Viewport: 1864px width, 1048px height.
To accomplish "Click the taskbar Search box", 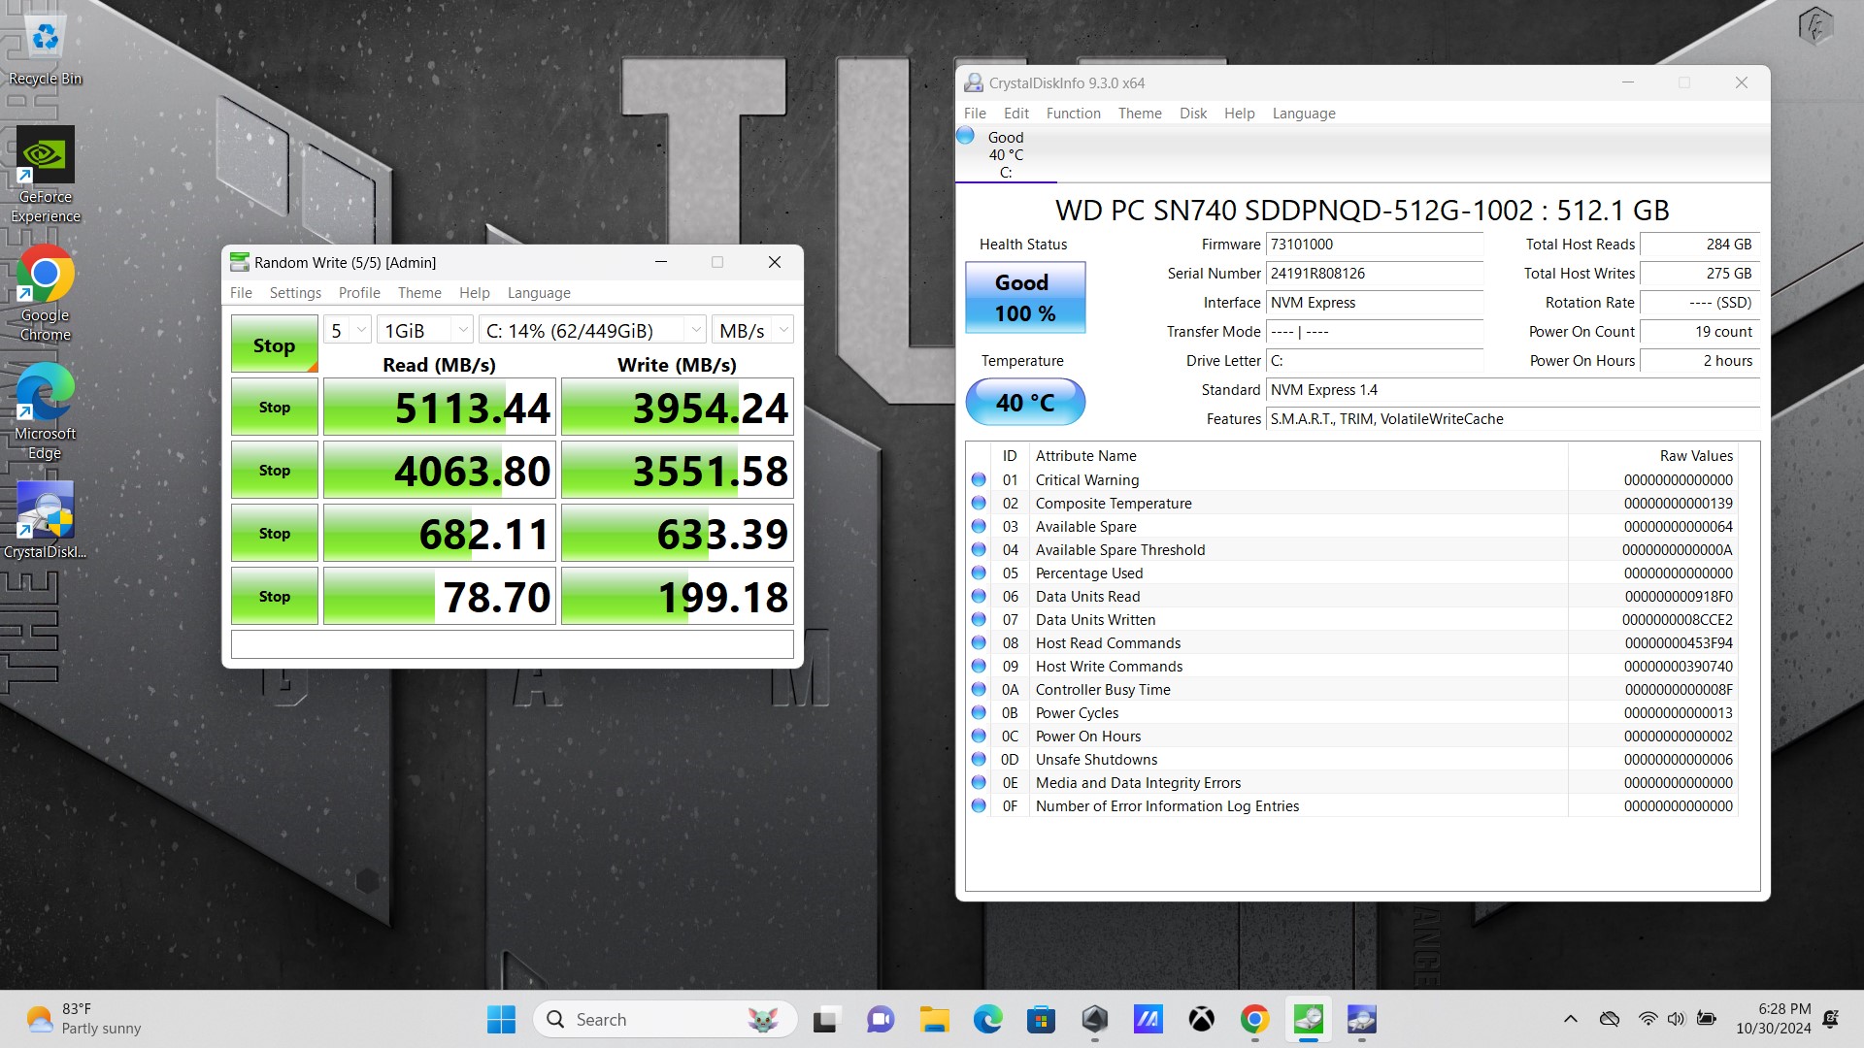I will coord(665,1019).
